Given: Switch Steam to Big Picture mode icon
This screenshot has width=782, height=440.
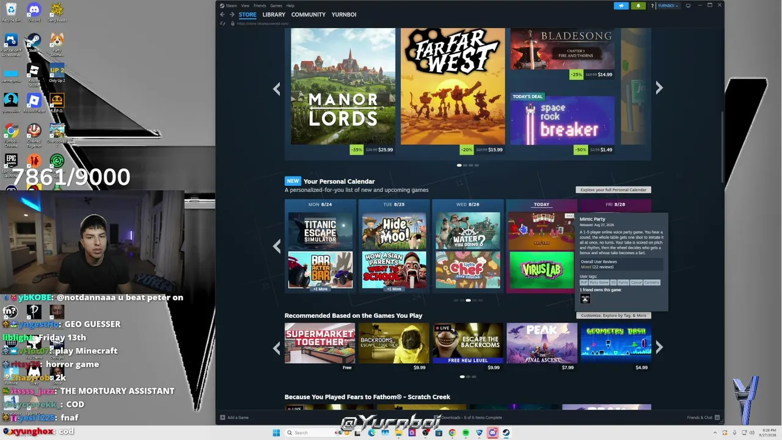Looking at the screenshot, I should click(688, 5).
